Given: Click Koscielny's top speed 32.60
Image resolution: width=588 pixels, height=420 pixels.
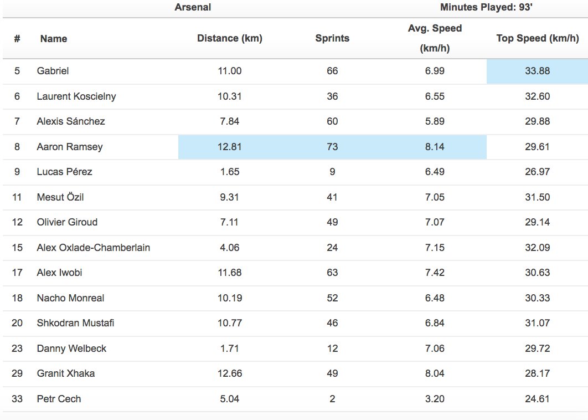Looking at the screenshot, I should pos(538,96).
